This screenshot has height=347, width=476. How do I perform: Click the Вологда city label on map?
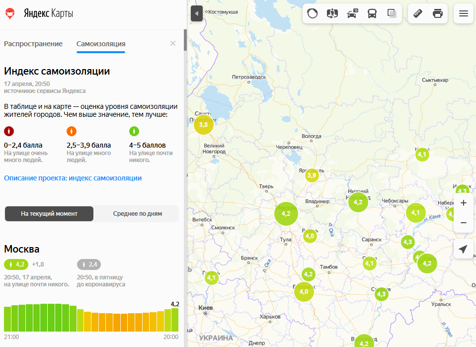click(x=311, y=136)
